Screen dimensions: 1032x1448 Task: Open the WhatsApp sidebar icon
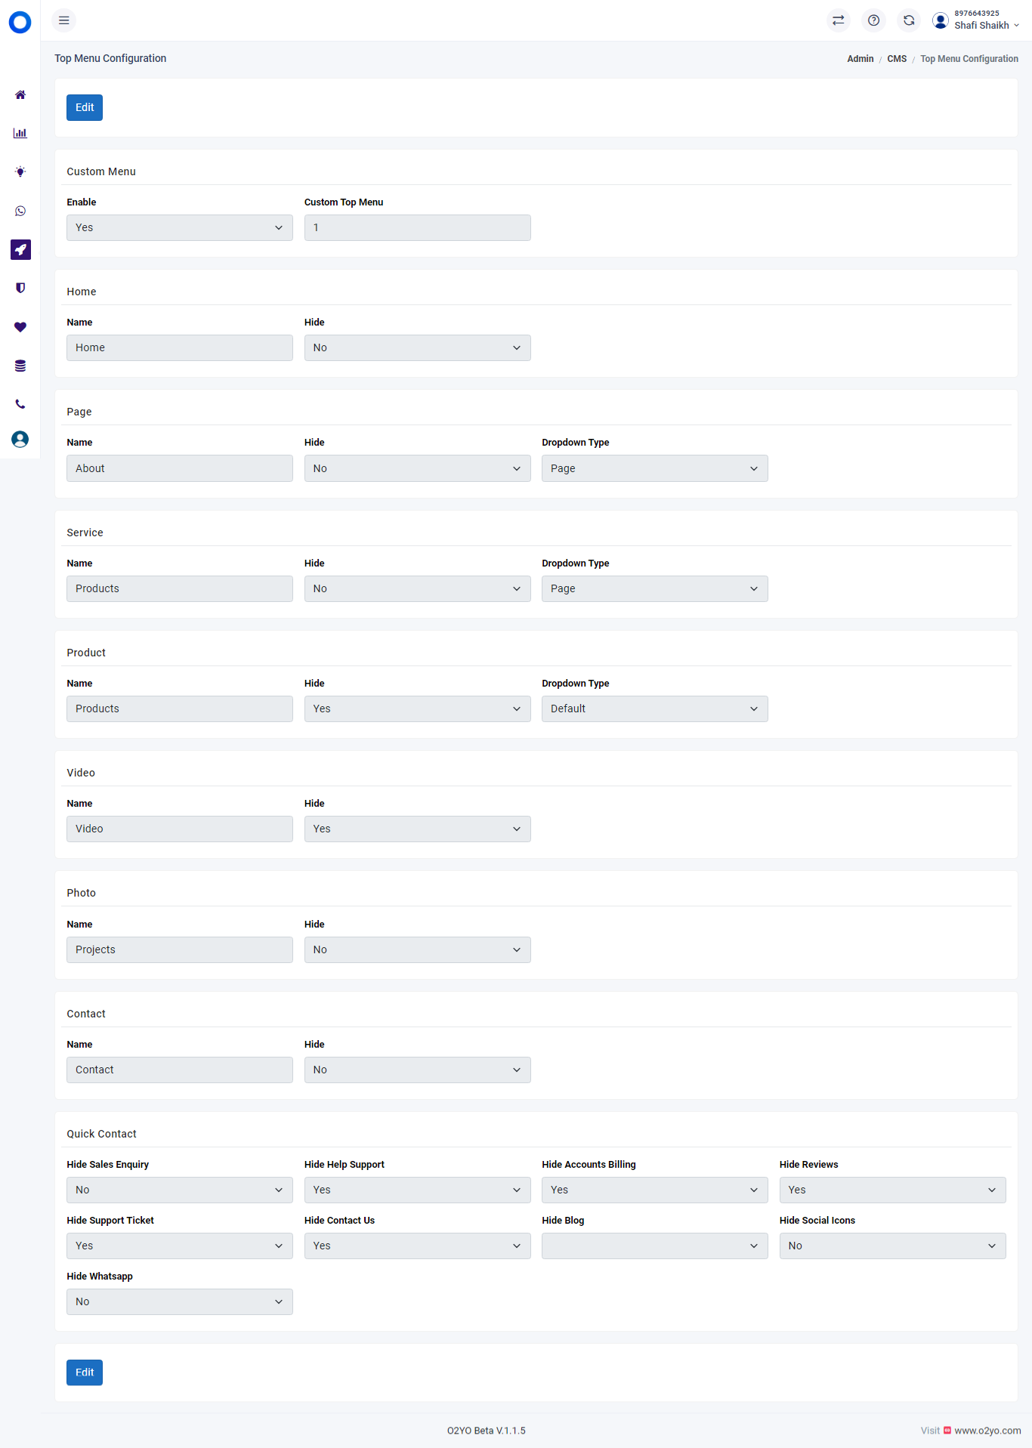pos(20,211)
